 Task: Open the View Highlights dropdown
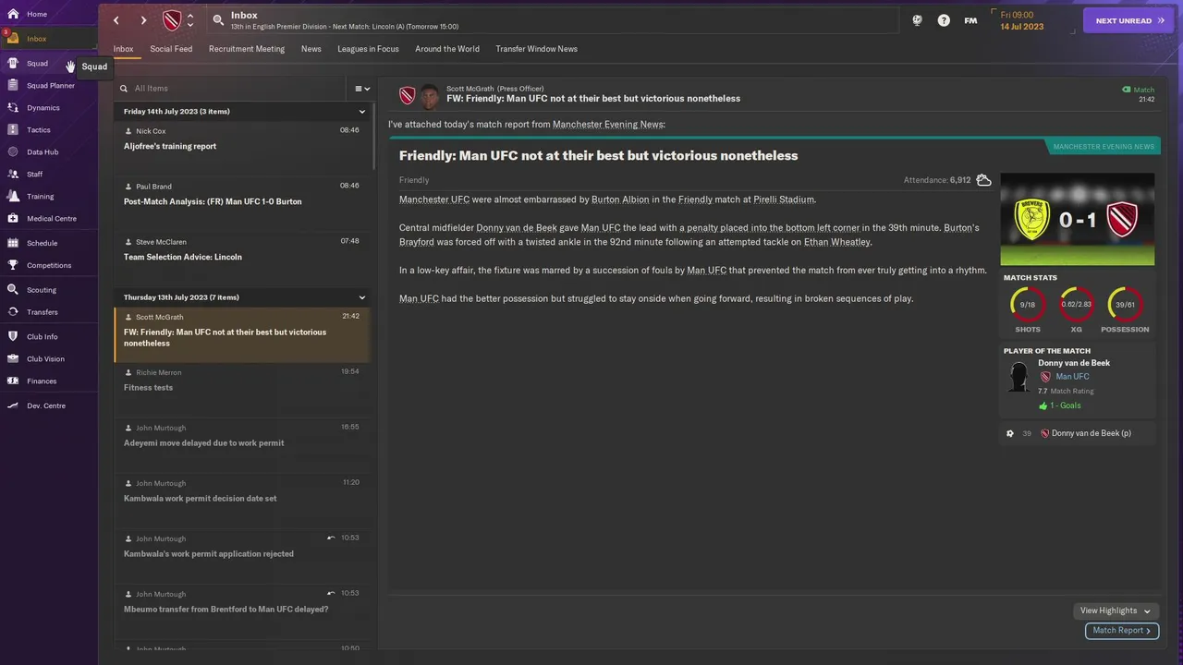coord(1116,611)
